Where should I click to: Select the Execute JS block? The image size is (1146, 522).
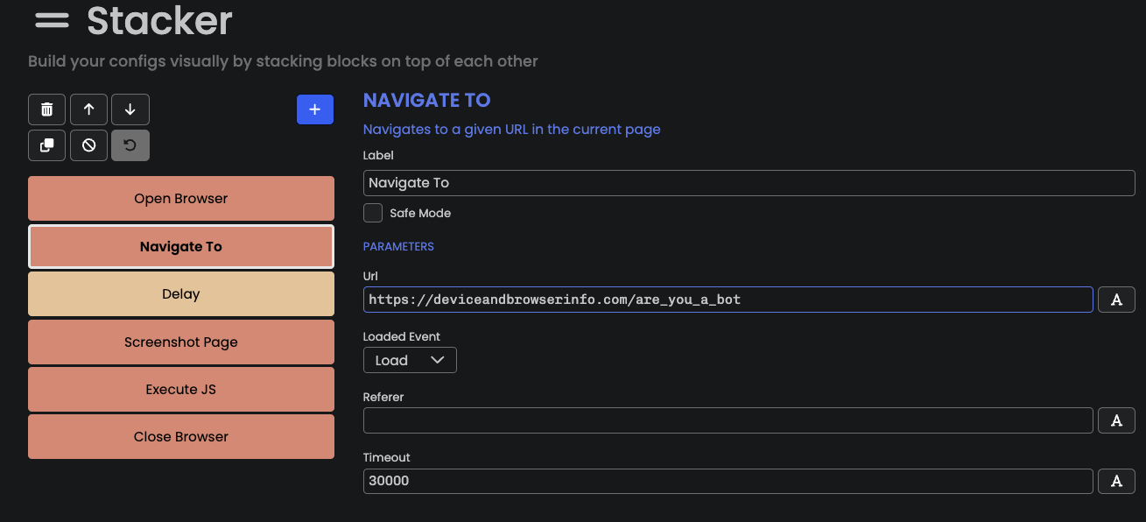[x=181, y=390]
